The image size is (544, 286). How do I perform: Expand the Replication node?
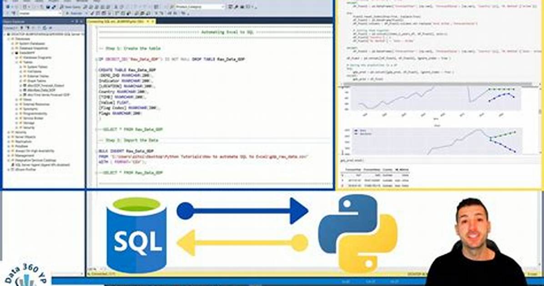(9, 142)
